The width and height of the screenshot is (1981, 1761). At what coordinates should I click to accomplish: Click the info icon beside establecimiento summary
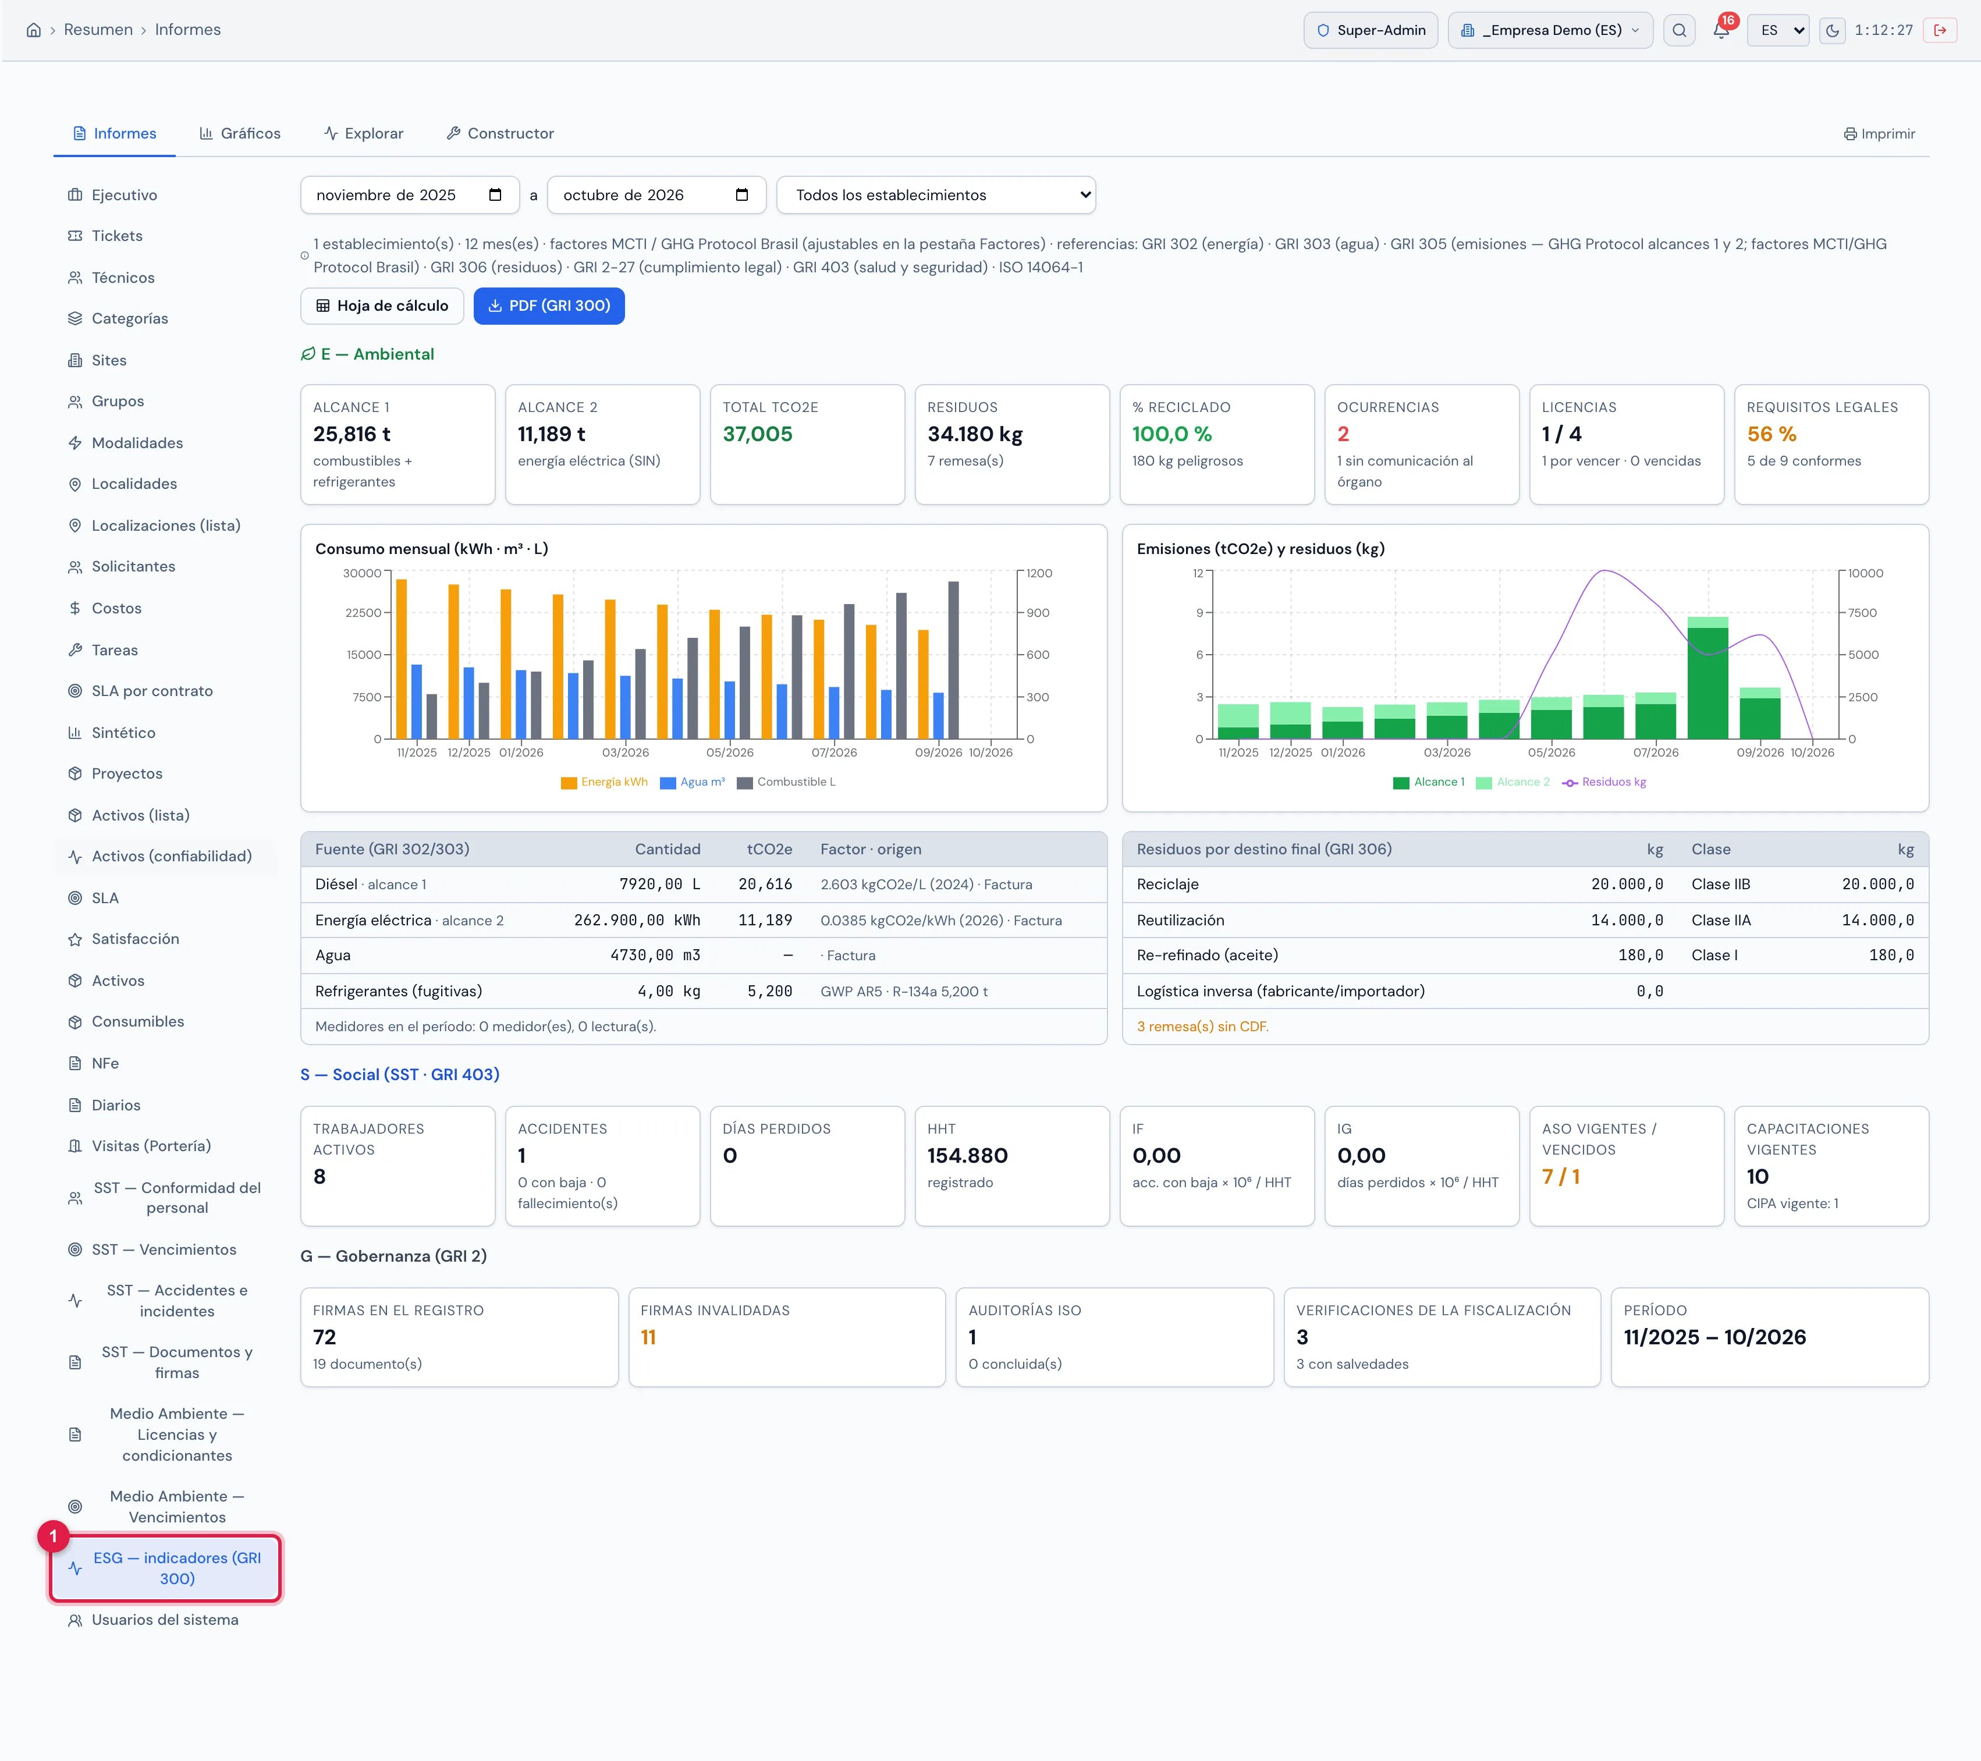pyautogui.click(x=304, y=256)
